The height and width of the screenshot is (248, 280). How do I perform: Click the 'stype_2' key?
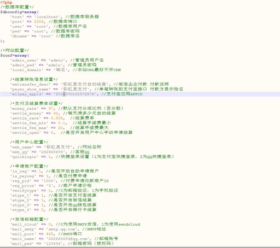[21, 200]
